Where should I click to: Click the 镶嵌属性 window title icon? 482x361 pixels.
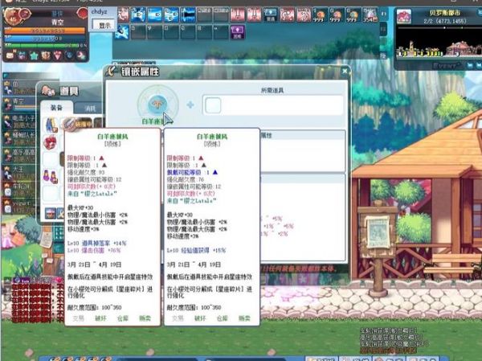click(x=116, y=72)
